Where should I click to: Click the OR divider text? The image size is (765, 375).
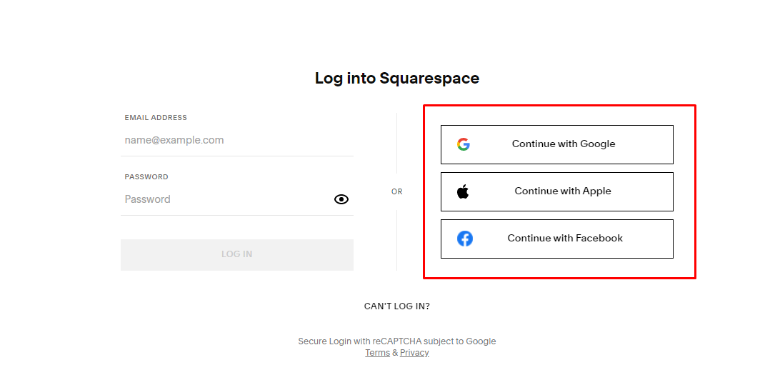pos(397,192)
